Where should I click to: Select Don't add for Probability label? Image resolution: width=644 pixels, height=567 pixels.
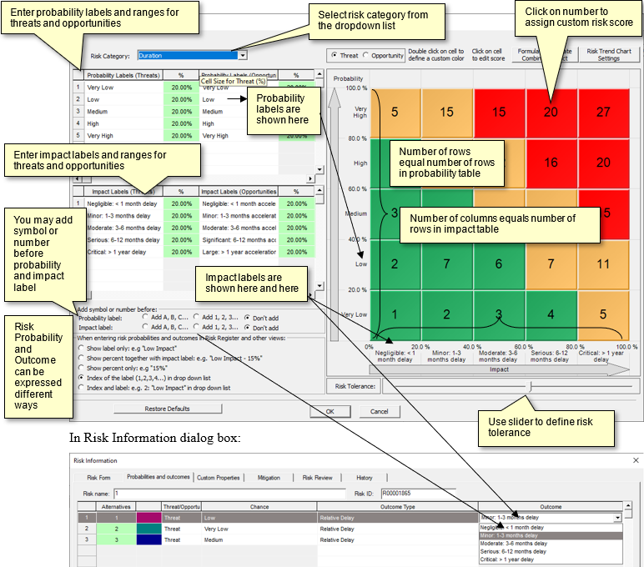click(x=247, y=318)
